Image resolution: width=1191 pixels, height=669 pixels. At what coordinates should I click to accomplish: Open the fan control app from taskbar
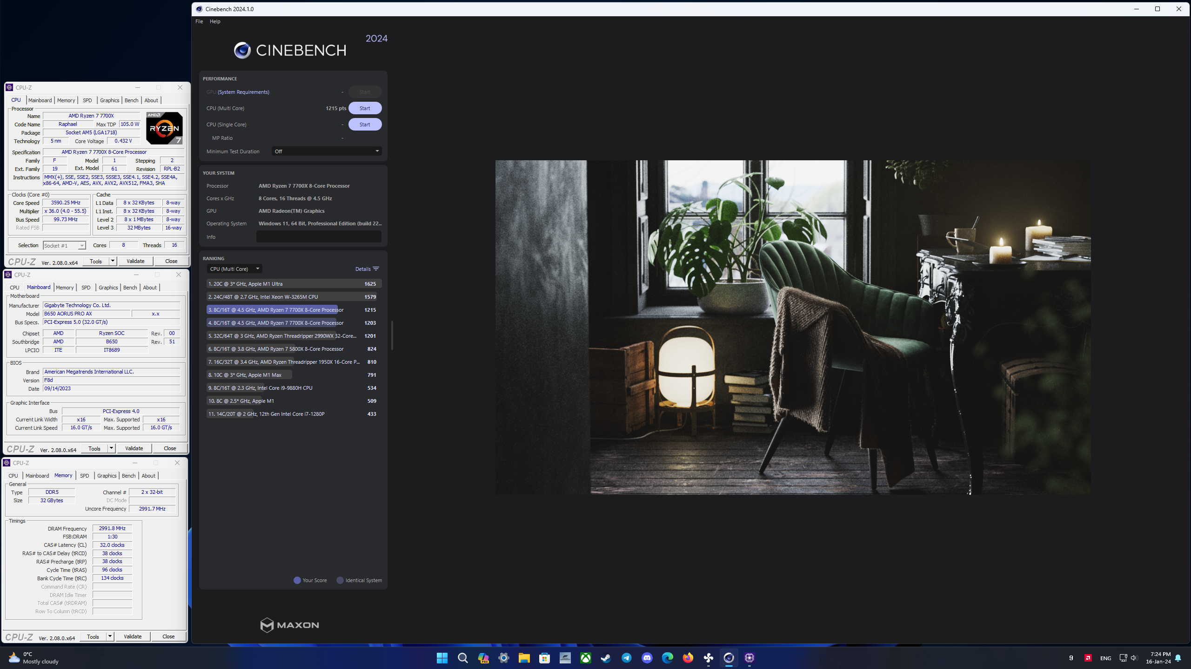click(x=708, y=658)
